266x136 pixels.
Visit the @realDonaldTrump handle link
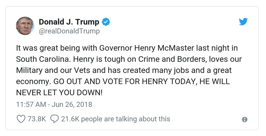[x=69, y=31]
